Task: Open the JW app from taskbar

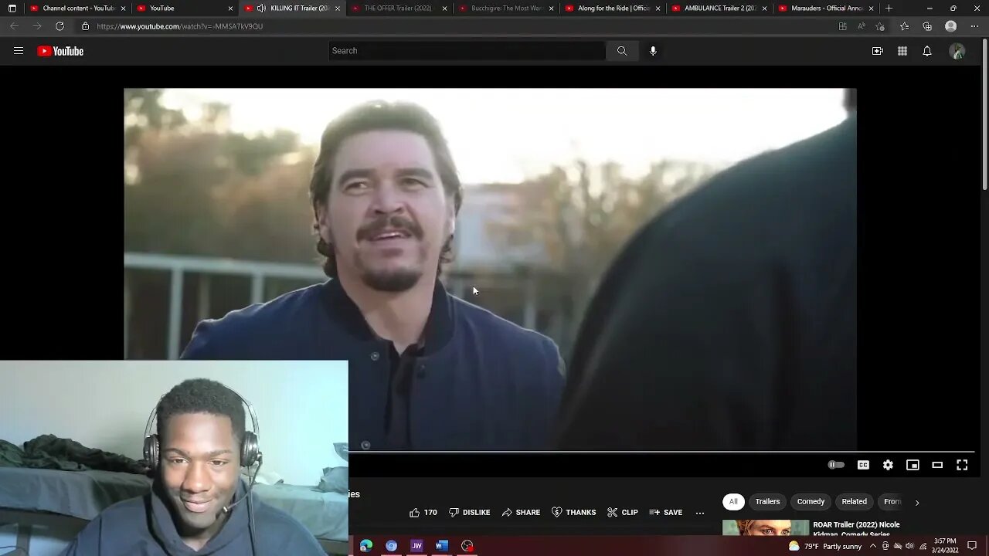Action: [x=416, y=546]
